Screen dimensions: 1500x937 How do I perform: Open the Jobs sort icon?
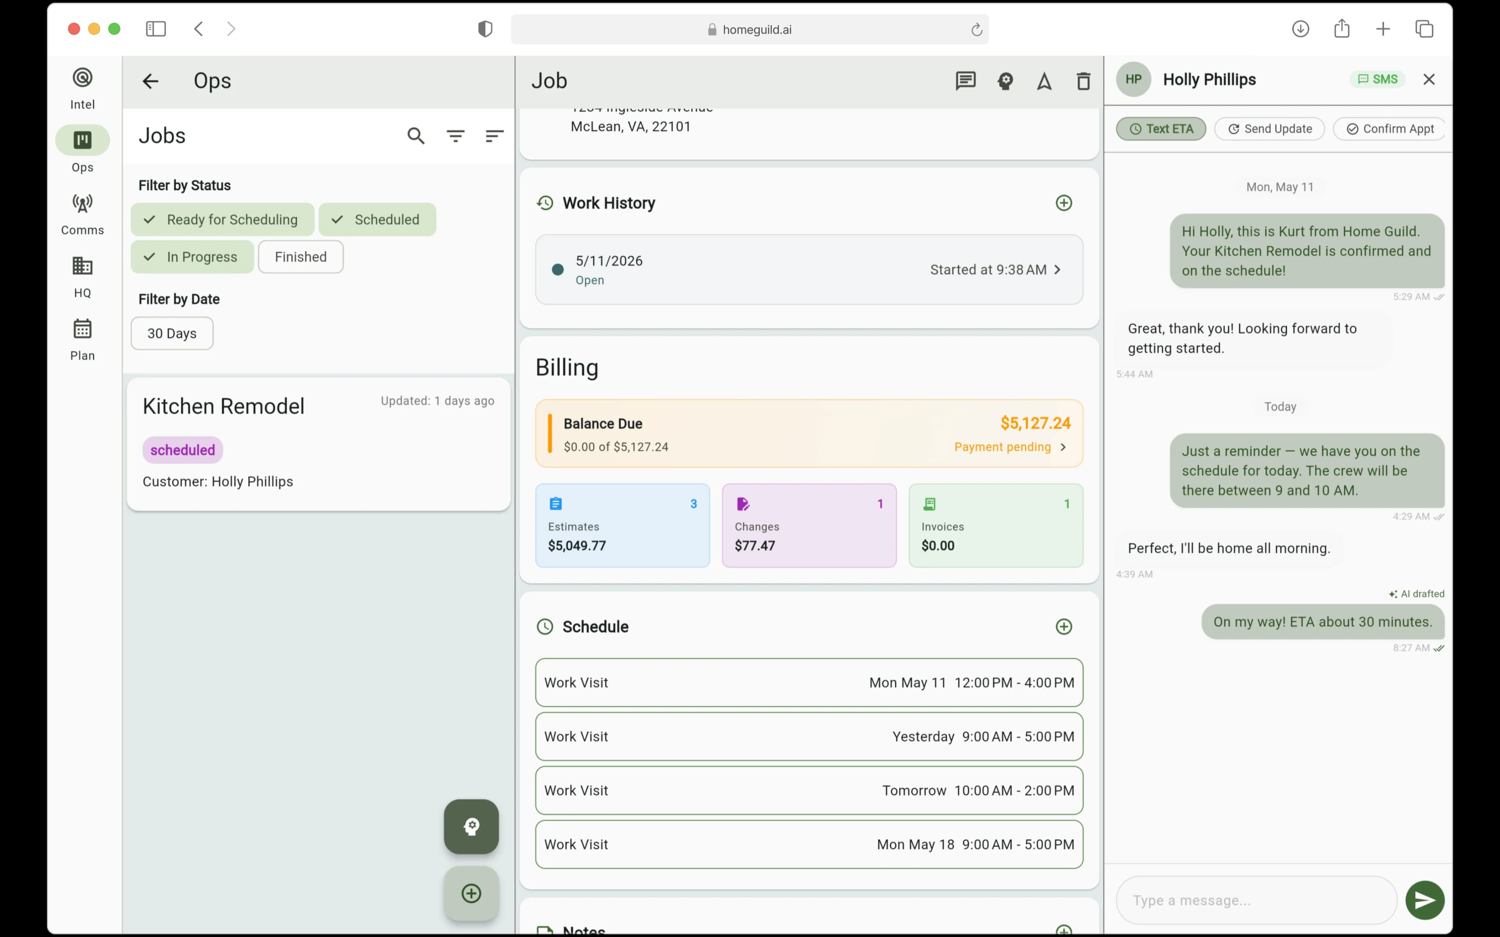(x=494, y=136)
